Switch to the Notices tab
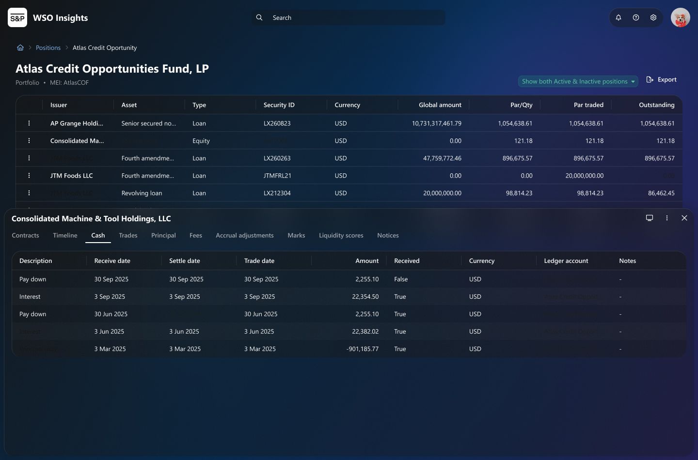This screenshot has width=698, height=460. [x=388, y=235]
